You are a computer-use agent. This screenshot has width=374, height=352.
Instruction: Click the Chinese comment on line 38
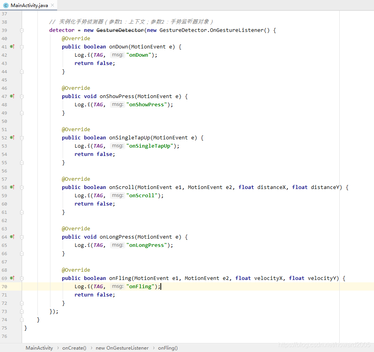pos(131,22)
